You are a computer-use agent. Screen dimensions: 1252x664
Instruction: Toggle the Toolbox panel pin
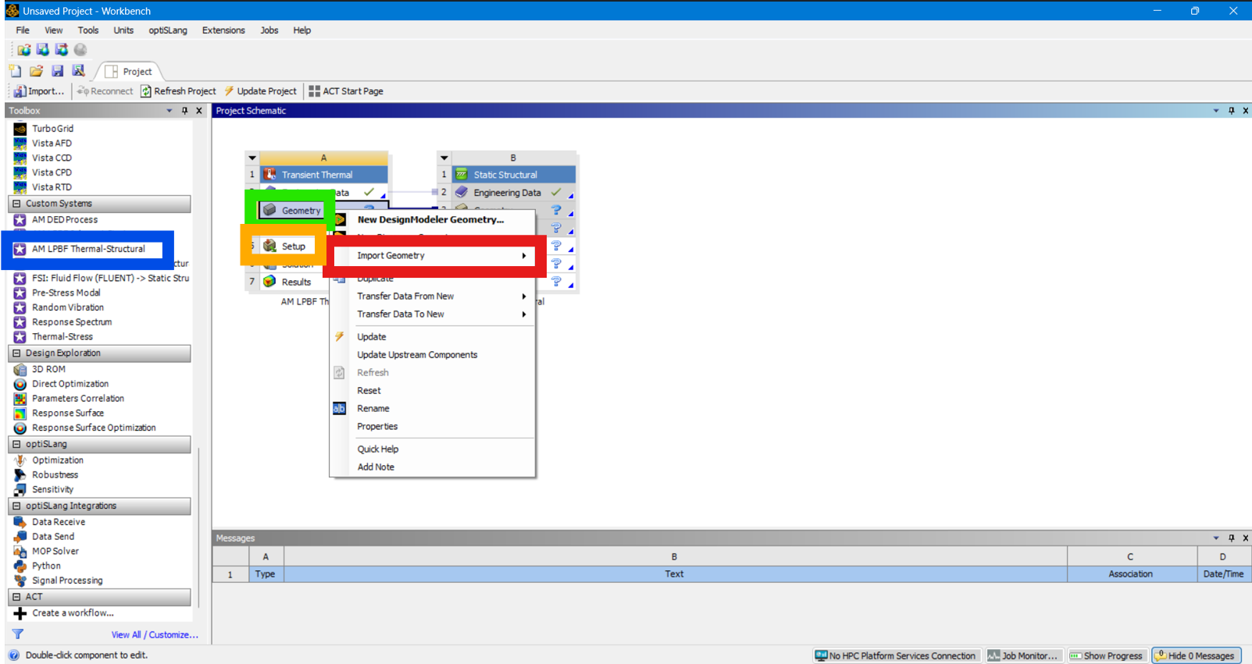[185, 111]
